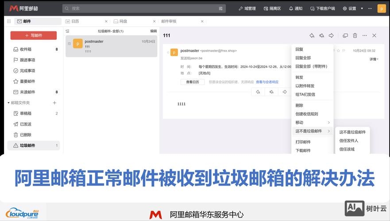Viewport: 390px width, 221px height.
Task: Open the app grid launcher icon
Action: point(9,21)
